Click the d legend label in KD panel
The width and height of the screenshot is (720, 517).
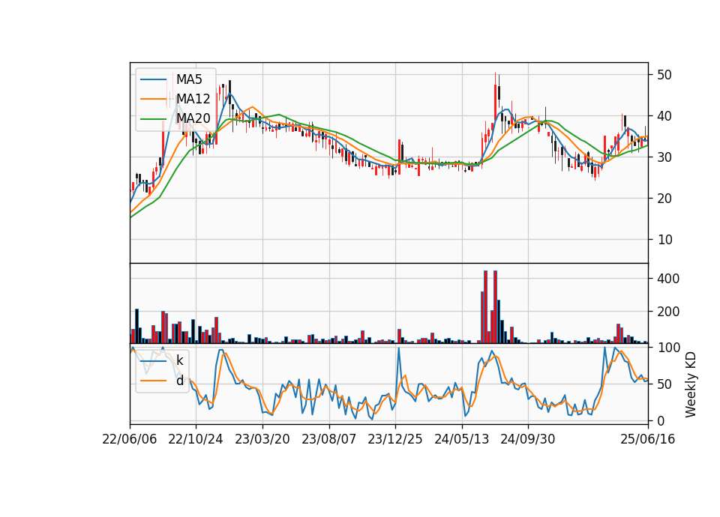coord(179,381)
